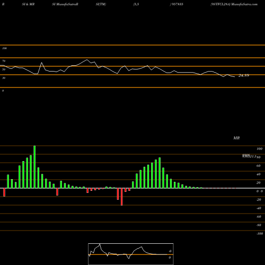Click the 'MR' panel label

click(236, 138)
